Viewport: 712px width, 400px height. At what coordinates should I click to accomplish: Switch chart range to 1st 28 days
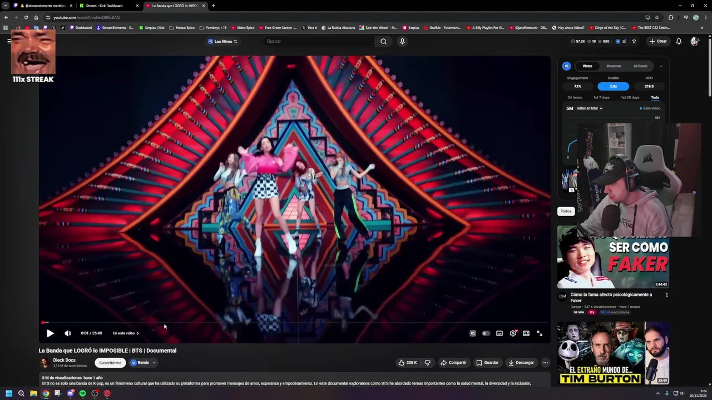click(x=630, y=98)
